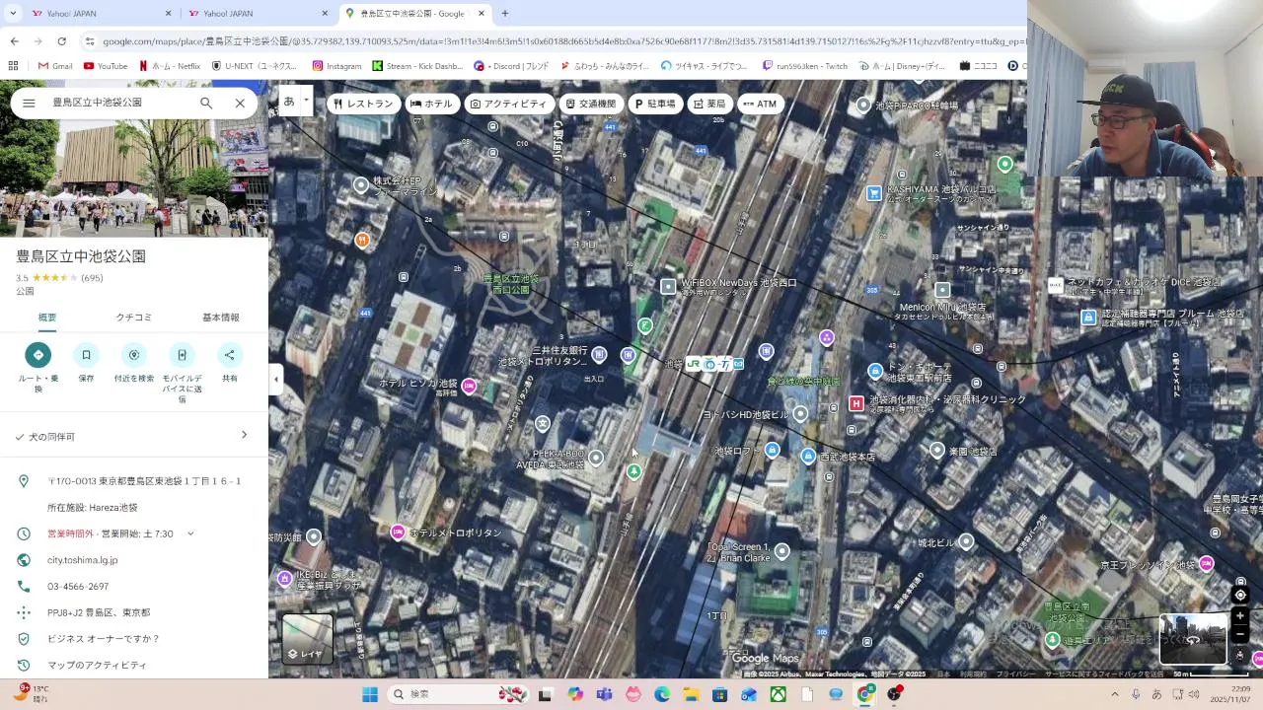Zoom out with the minus map button

click(x=1240, y=635)
